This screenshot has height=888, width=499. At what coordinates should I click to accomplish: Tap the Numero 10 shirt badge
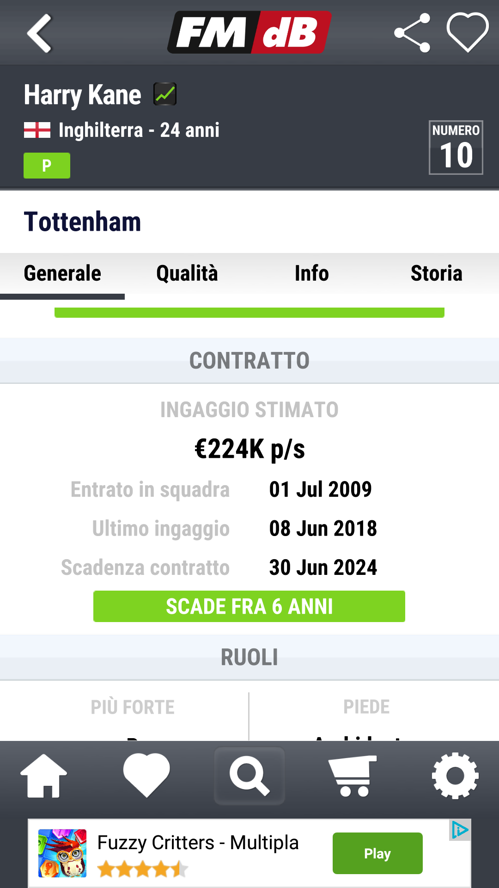[x=456, y=148]
